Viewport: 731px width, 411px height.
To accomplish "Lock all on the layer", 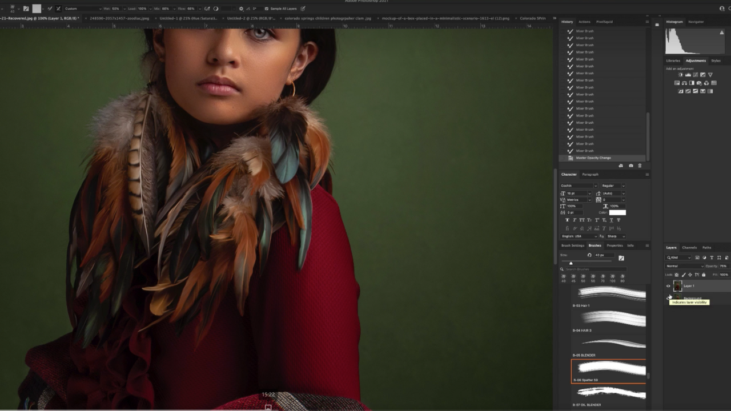I will coord(704,275).
